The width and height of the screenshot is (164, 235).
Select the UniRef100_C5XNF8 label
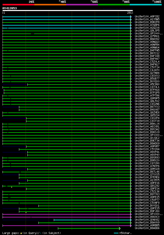(147, 203)
